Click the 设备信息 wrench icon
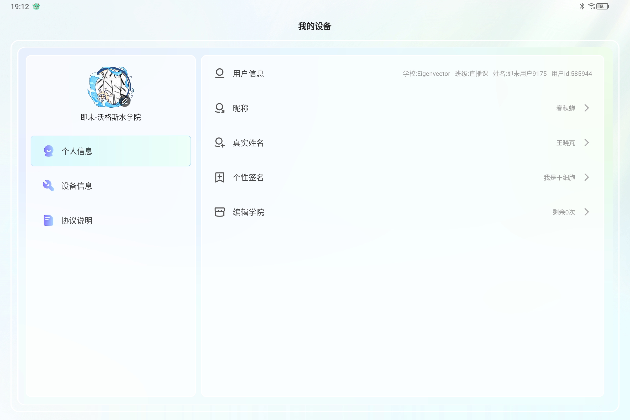 (49, 185)
